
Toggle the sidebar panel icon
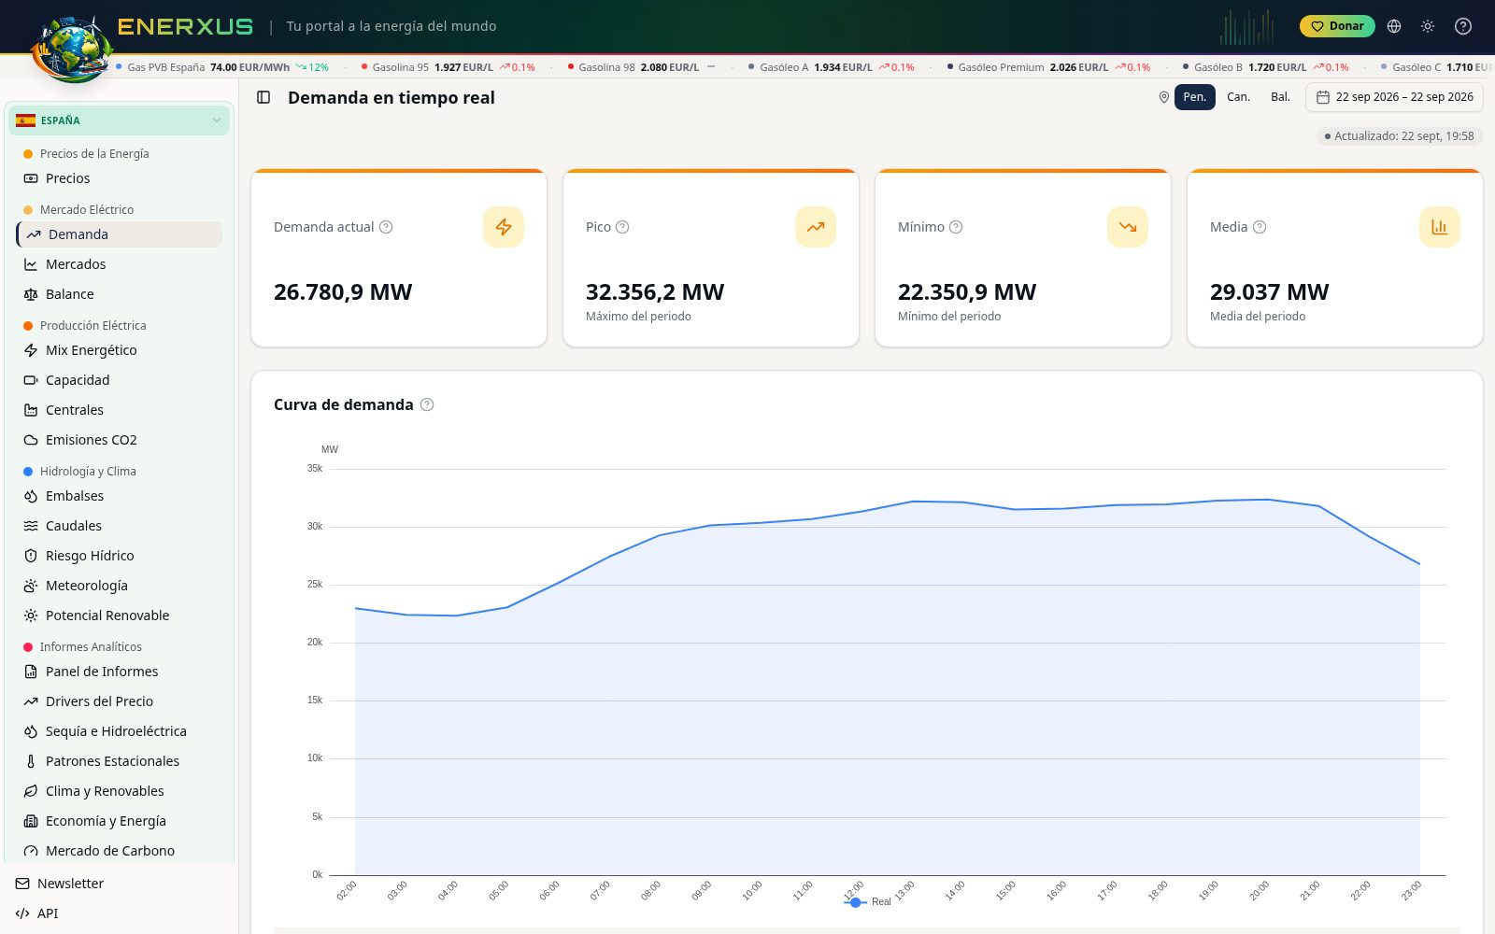point(263,97)
